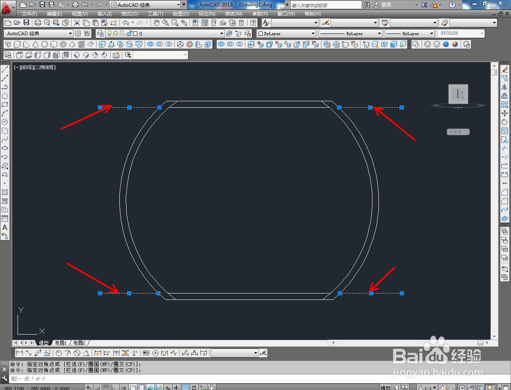Click the [前视] view control label
The height and width of the screenshot is (390, 511).
point(27,67)
